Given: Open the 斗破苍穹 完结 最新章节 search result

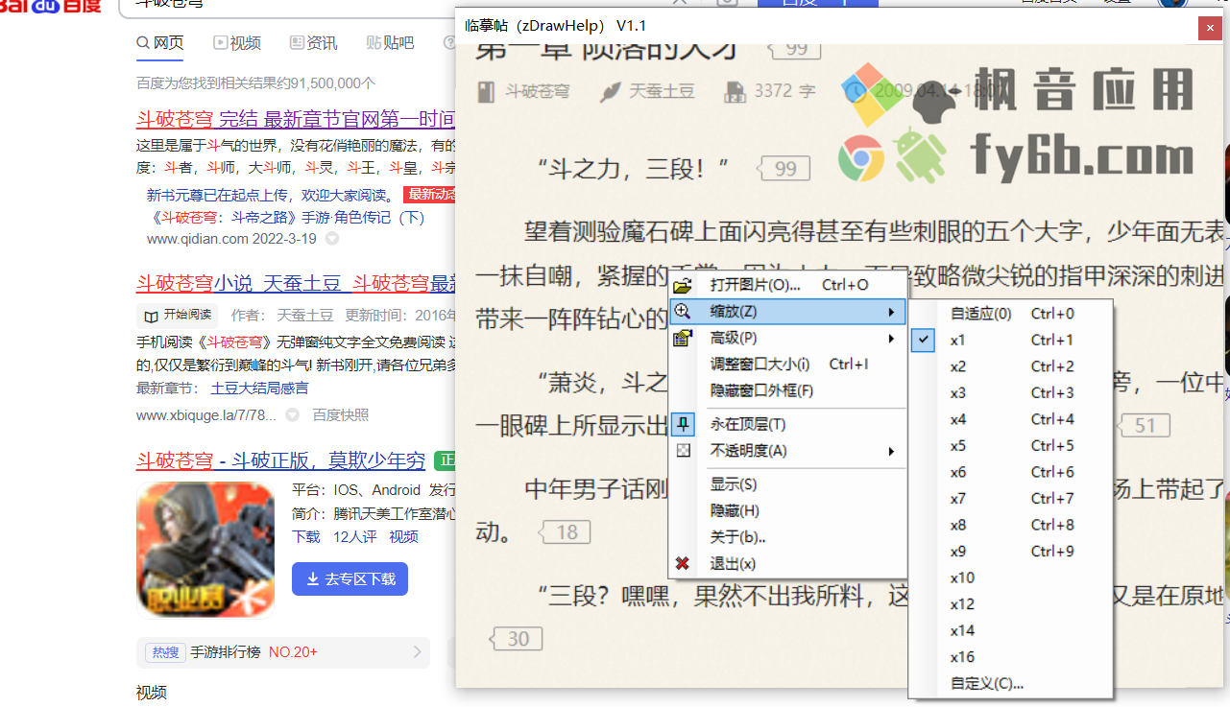Looking at the screenshot, I should 296,120.
